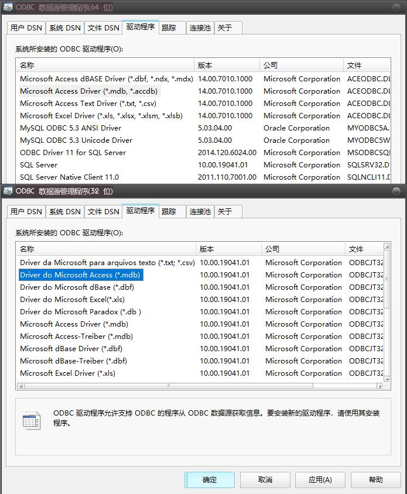
Task: Sort by 名称 column in 32-bit list
Action: pos(106,249)
